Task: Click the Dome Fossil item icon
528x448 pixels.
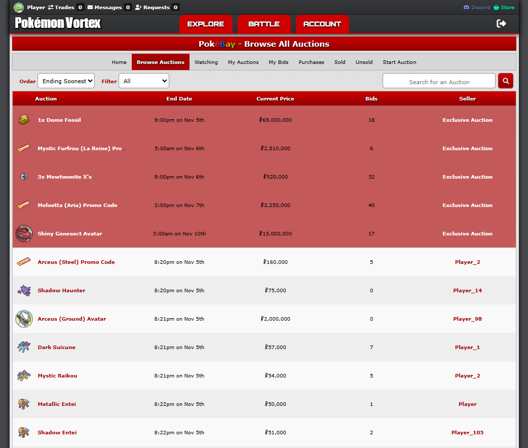Action: click(23, 120)
